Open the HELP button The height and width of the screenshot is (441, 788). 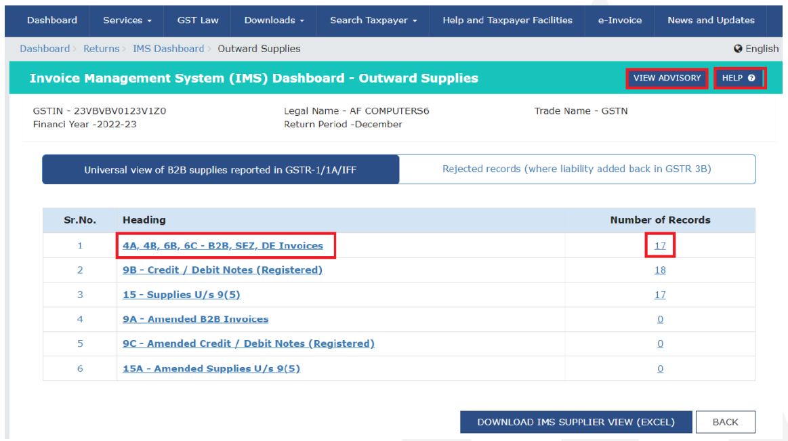pos(739,78)
